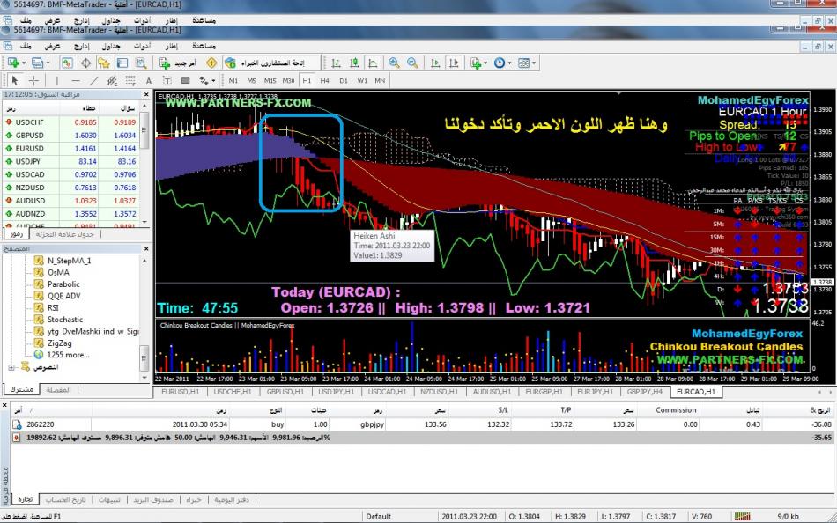The image size is (837, 523).
Task: Select the Stochastic indicator in Navigator
Action: [x=65, y=320]
